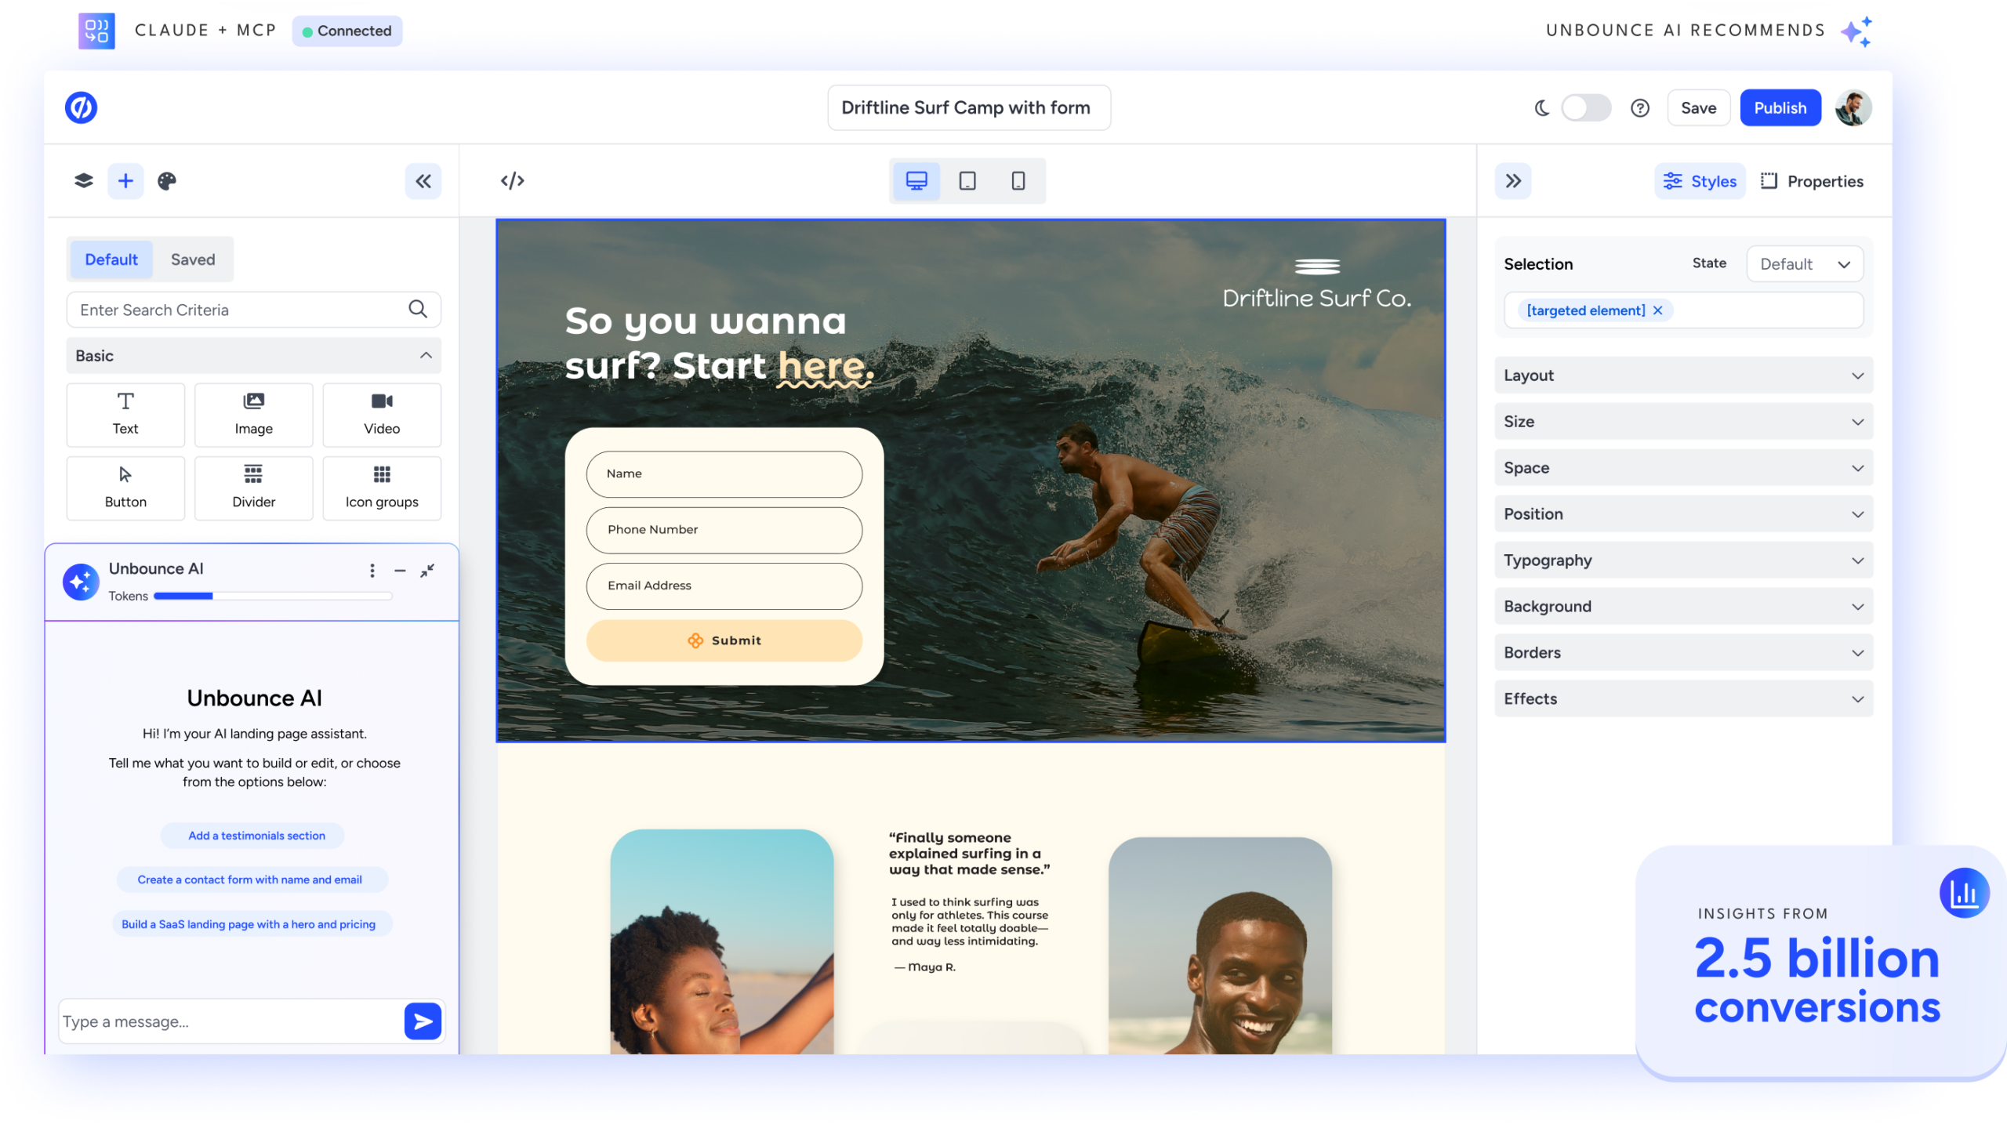Click the page title field
Image resolution: width=2007 pixels, height=1128 pixels.
(x=969, y=108)
